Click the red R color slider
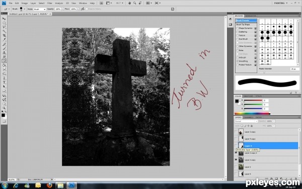302x189 pixels. coord(253,100)
